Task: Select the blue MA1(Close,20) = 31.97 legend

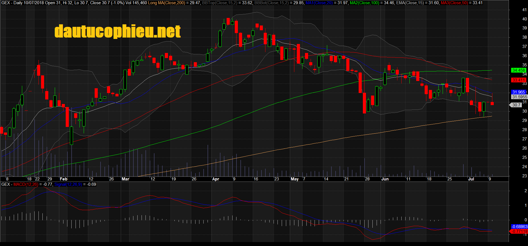Action: [x=327, y=3]
